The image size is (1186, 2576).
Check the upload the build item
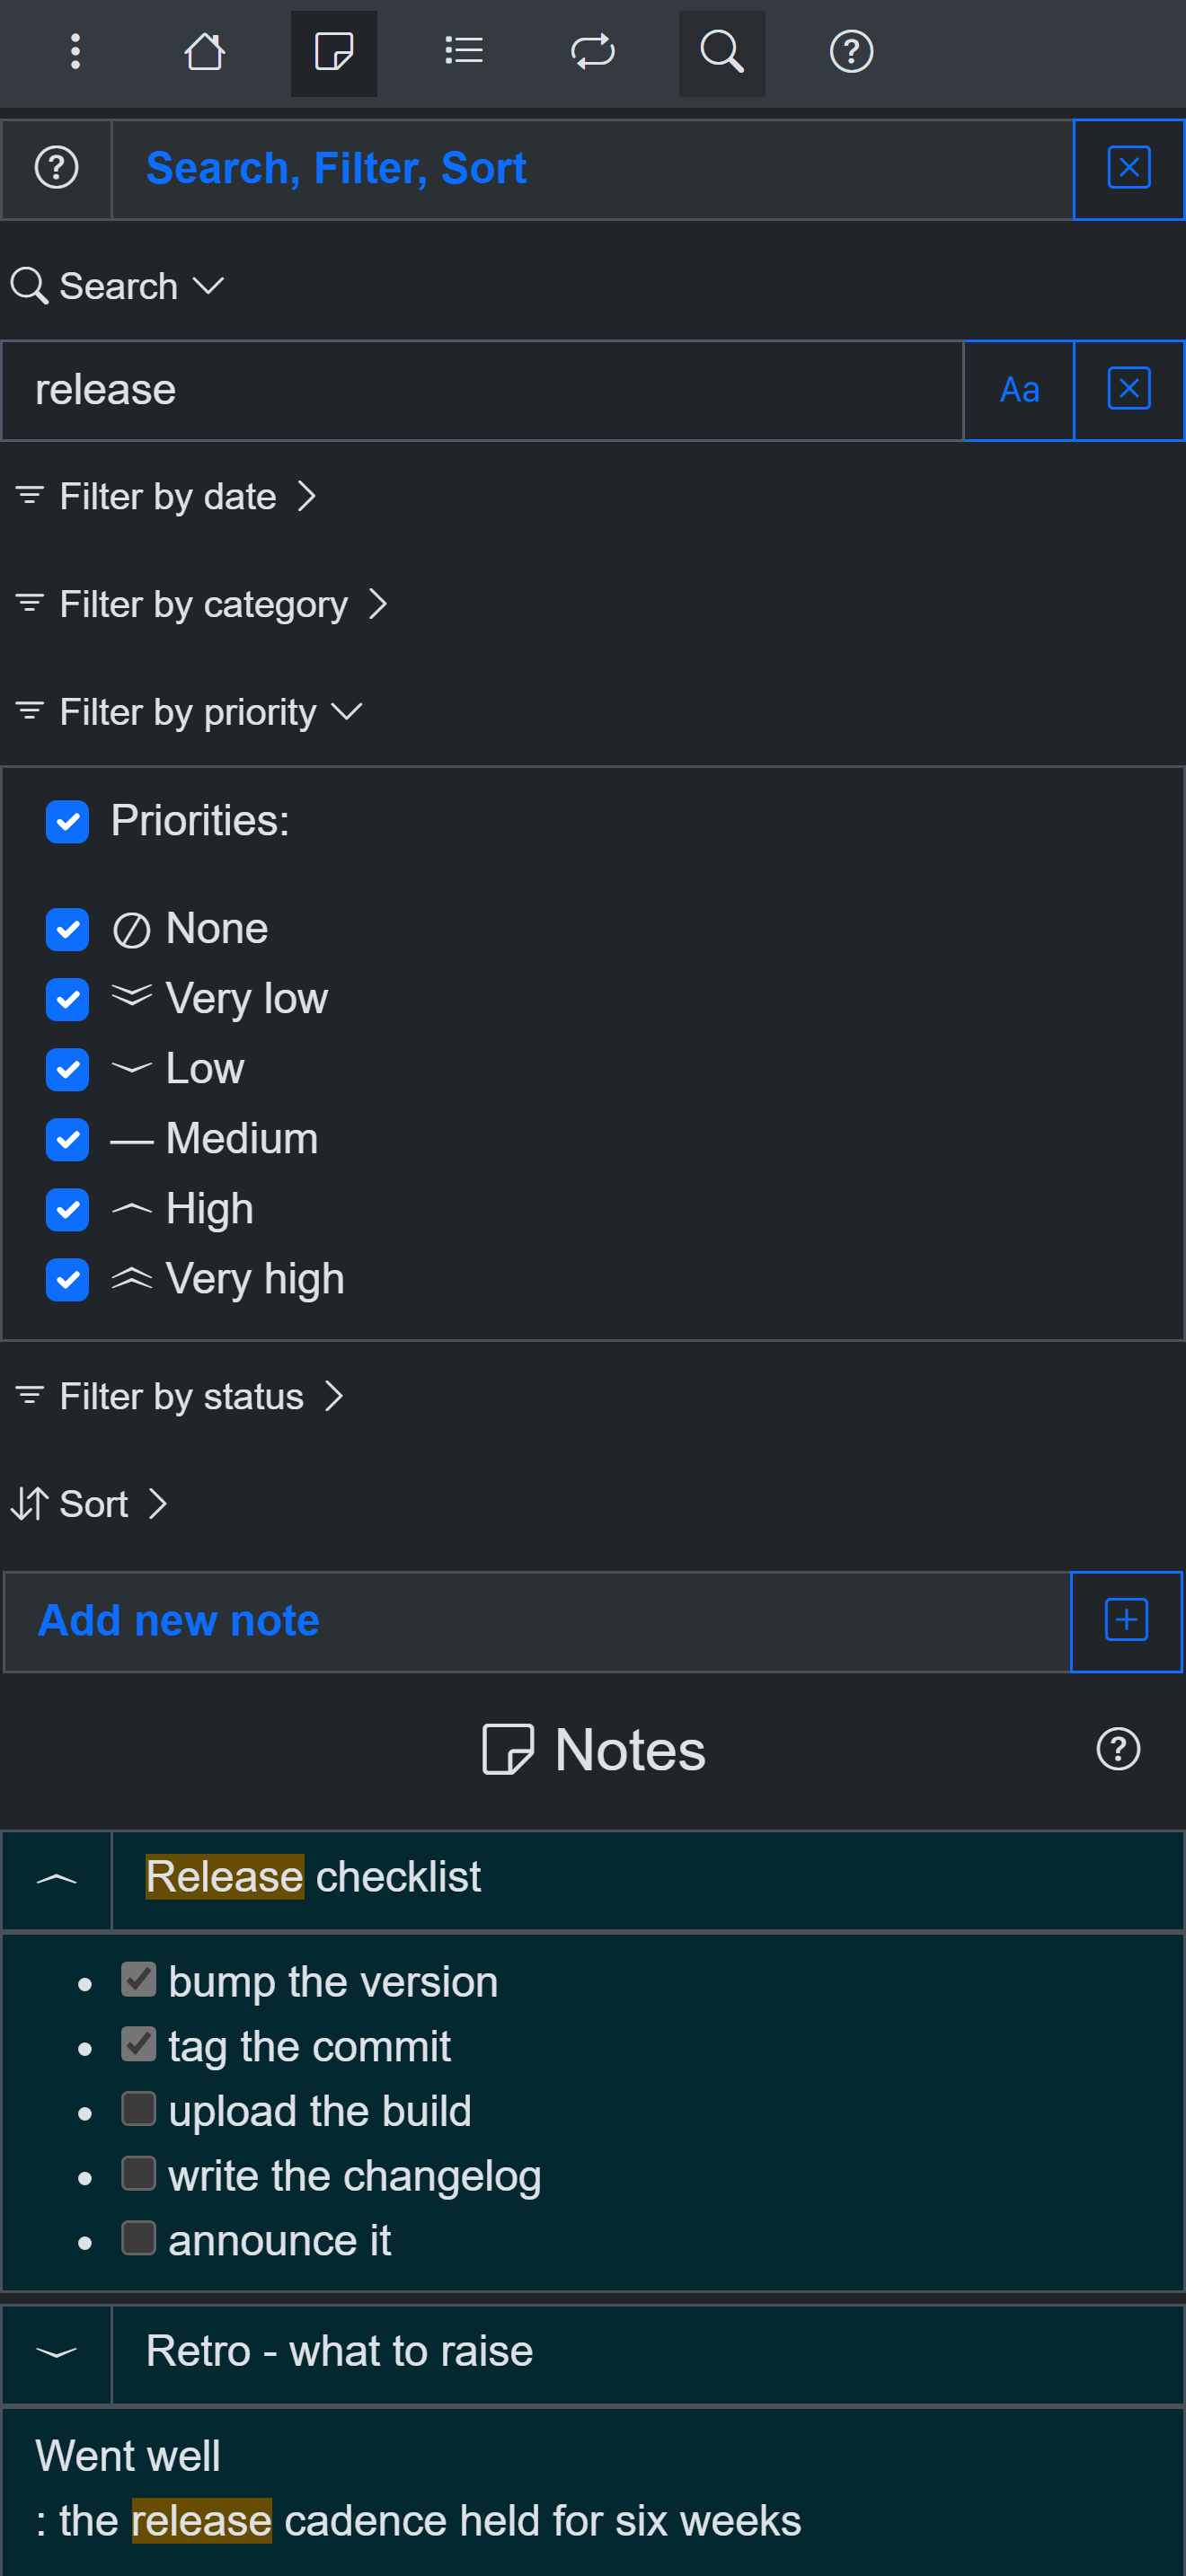(x=139, y=2109)
